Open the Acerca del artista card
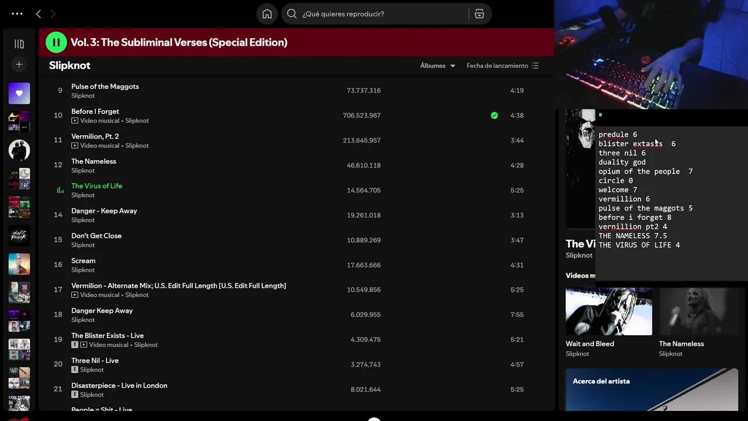This screenshot has height=421, width=748. coord(652,389)
